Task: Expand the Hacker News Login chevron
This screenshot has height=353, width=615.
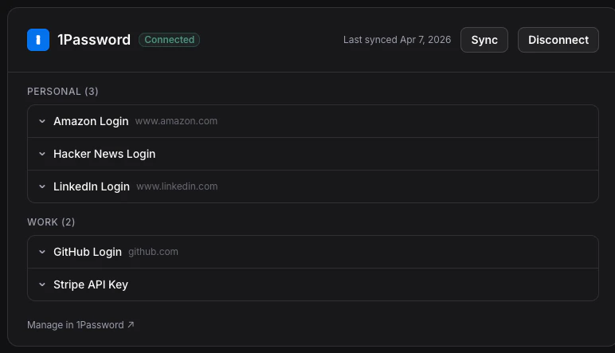Action: click(x=42, y=154)
